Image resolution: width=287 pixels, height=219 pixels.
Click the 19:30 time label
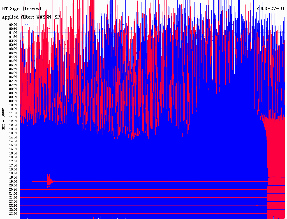(13, 182)
